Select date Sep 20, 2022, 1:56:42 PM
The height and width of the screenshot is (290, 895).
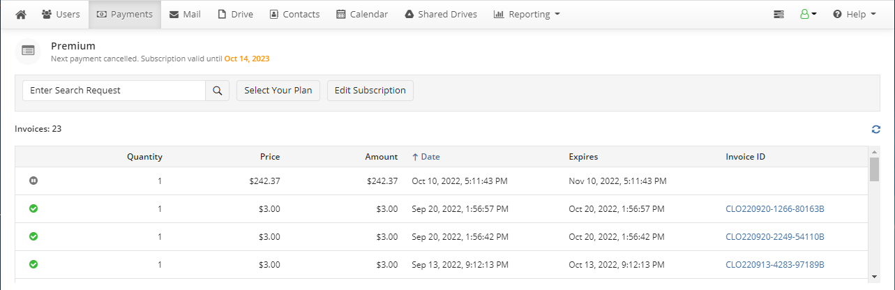pos(460,237)
